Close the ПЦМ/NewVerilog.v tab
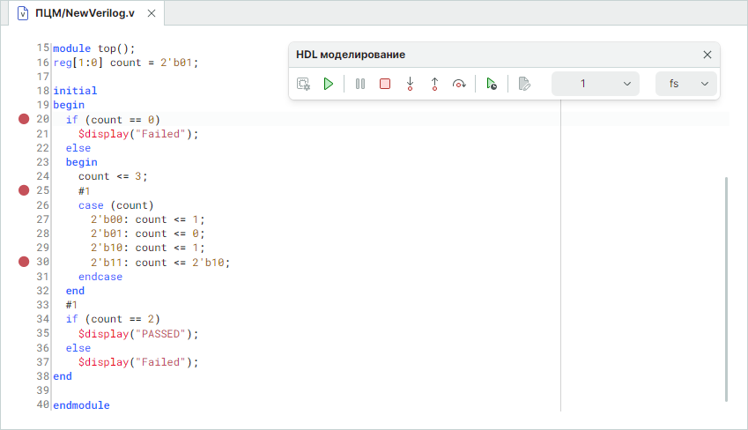 152,14
